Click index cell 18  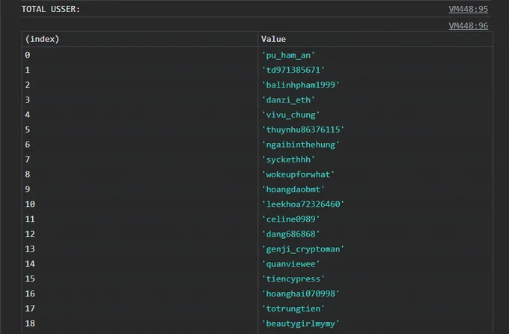(139, 324)
